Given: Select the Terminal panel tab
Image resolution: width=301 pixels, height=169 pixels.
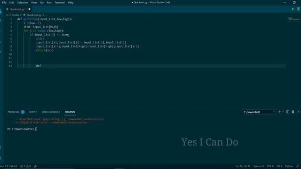Looking at the screenshot, I should point(70,112).
